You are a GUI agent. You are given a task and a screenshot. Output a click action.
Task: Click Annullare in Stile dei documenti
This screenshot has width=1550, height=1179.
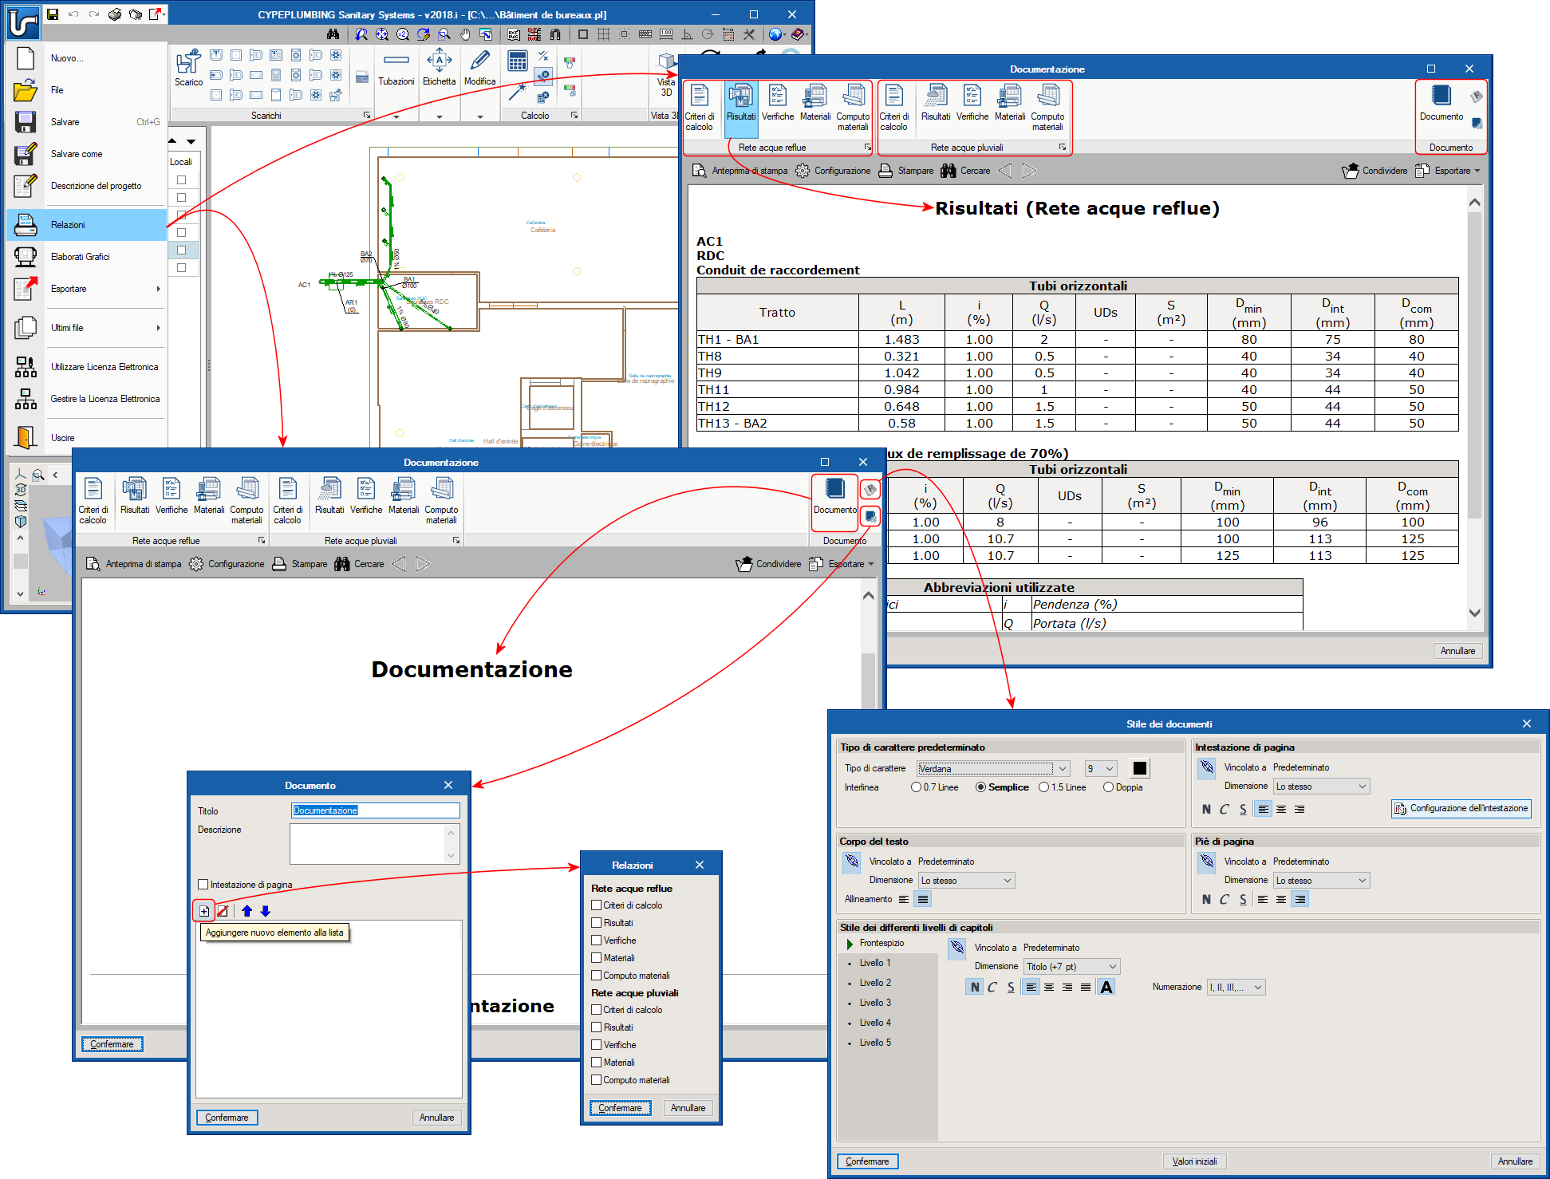tap(1515, 1161)
